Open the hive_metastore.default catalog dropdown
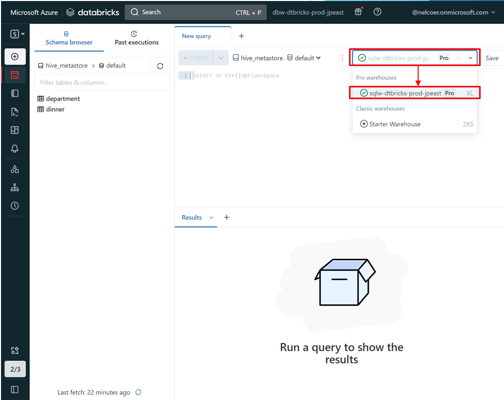Image resolution: width=504 pixels, height=400 pixels. click(x=277, y=58)
